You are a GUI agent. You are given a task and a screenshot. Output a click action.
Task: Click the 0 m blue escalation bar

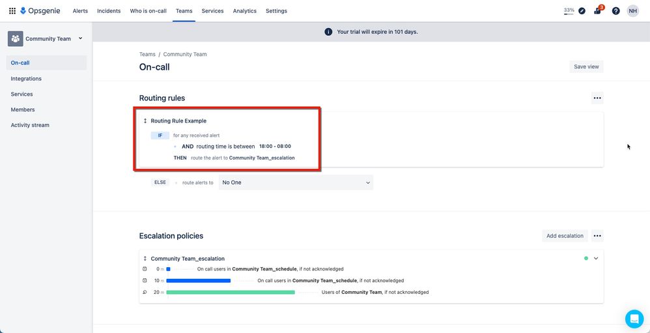click(168, 269)
